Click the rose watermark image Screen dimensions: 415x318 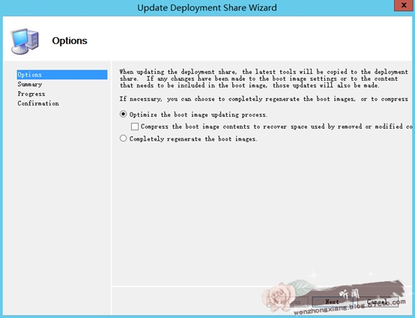tap(279, 296)
